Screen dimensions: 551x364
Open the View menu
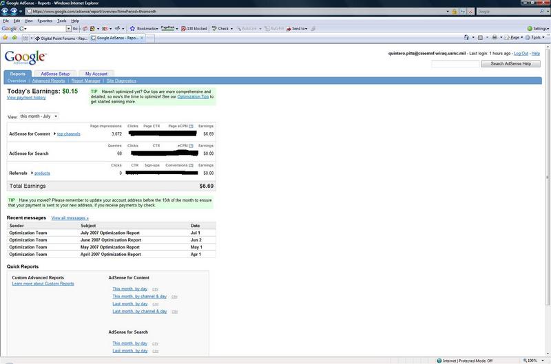28,21
